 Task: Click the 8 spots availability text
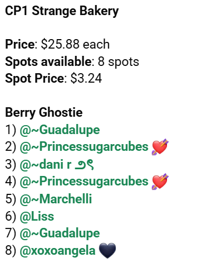[x=119, y=61]
